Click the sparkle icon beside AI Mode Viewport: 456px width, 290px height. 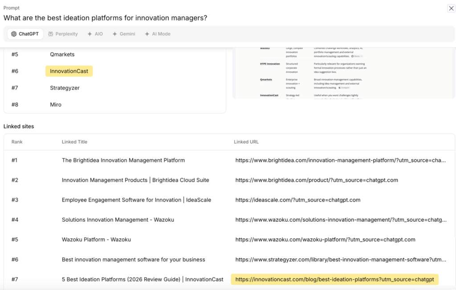147,34
